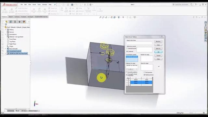
Task: Click the Options gear icon in top toolbar
Action: pos(90,5)
